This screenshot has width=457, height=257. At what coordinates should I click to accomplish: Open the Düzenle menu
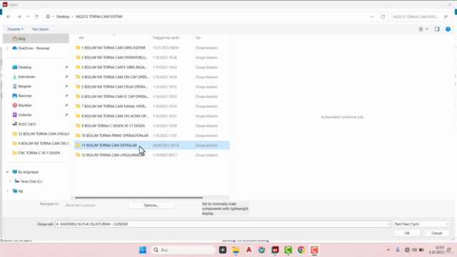pyautogui.click(x=15, y=29)
